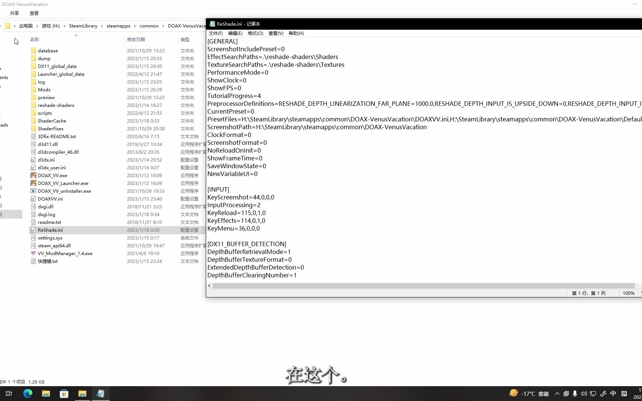642x401 pixels.
Task: Expand breadcrumb arrow after 游戏 (H:)
Action: (64, 26)
